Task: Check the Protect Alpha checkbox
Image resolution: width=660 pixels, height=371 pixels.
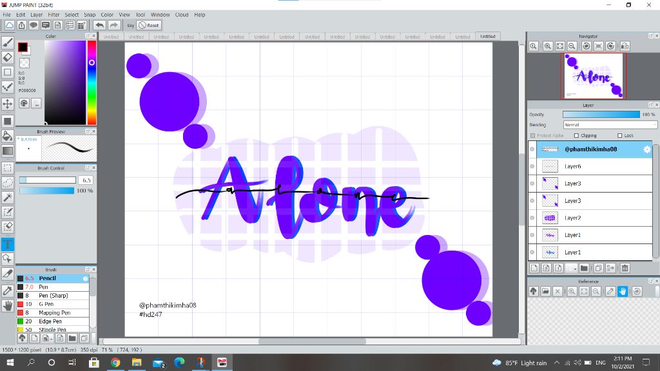Action: (x=533, y=135)
